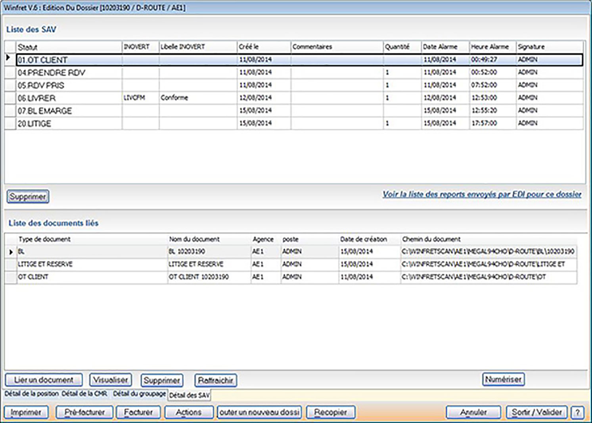Click the Sortir / Valider button

(x=537, y=412)
